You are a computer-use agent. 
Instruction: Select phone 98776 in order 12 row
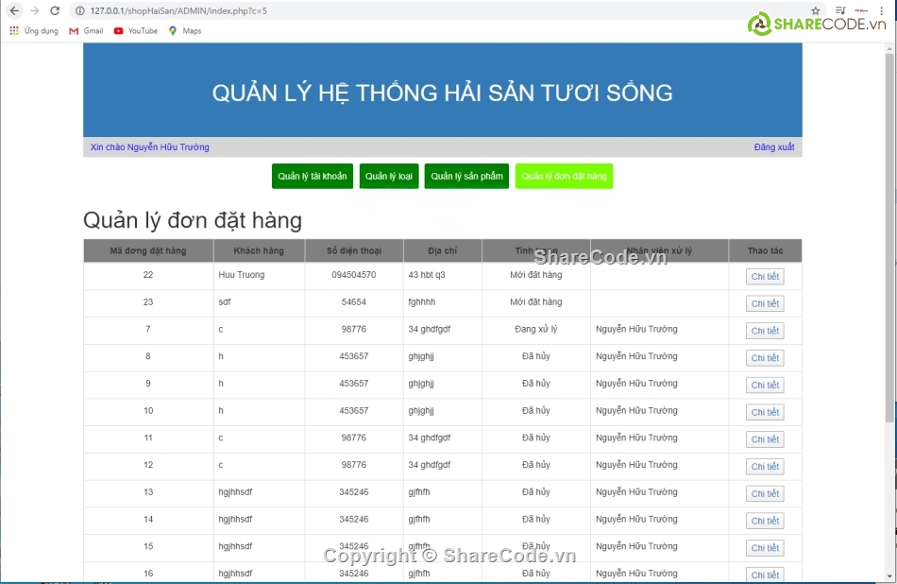354,465
